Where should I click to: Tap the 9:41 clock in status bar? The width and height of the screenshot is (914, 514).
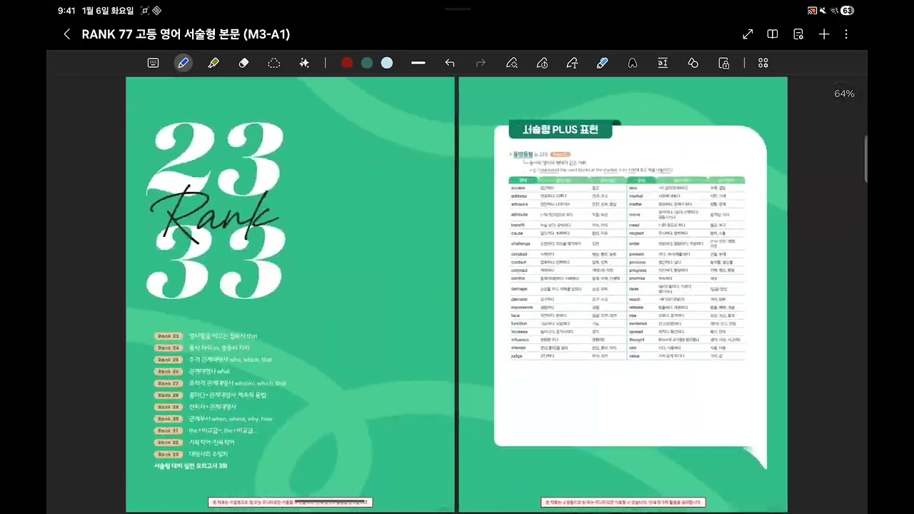pyautogui.click(x=66, y=11)
